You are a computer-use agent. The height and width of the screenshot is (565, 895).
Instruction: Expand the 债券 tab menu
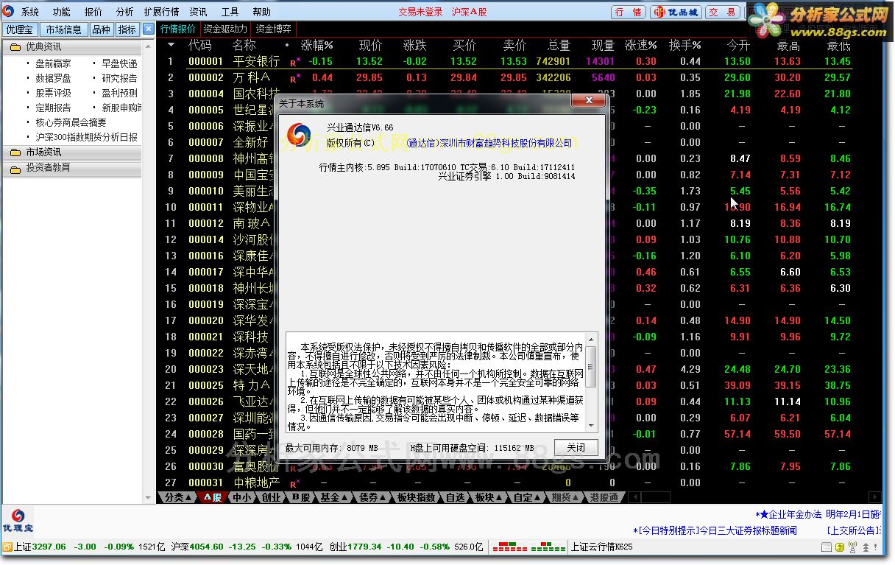click(x=372, y=497)
